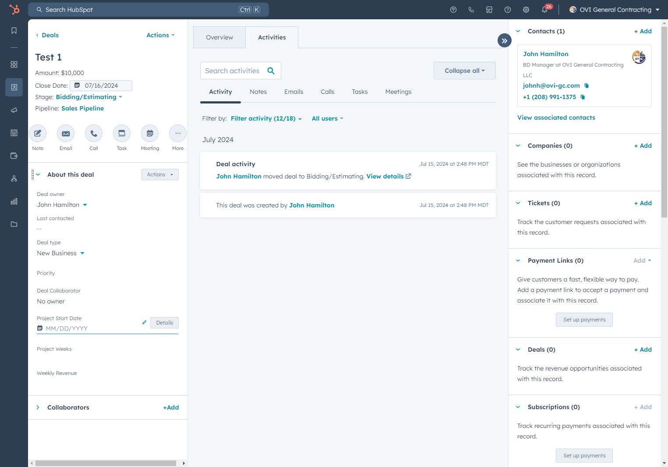Log a call with the Call icon
The image size is (668, 467).
(x=94, y=133)
